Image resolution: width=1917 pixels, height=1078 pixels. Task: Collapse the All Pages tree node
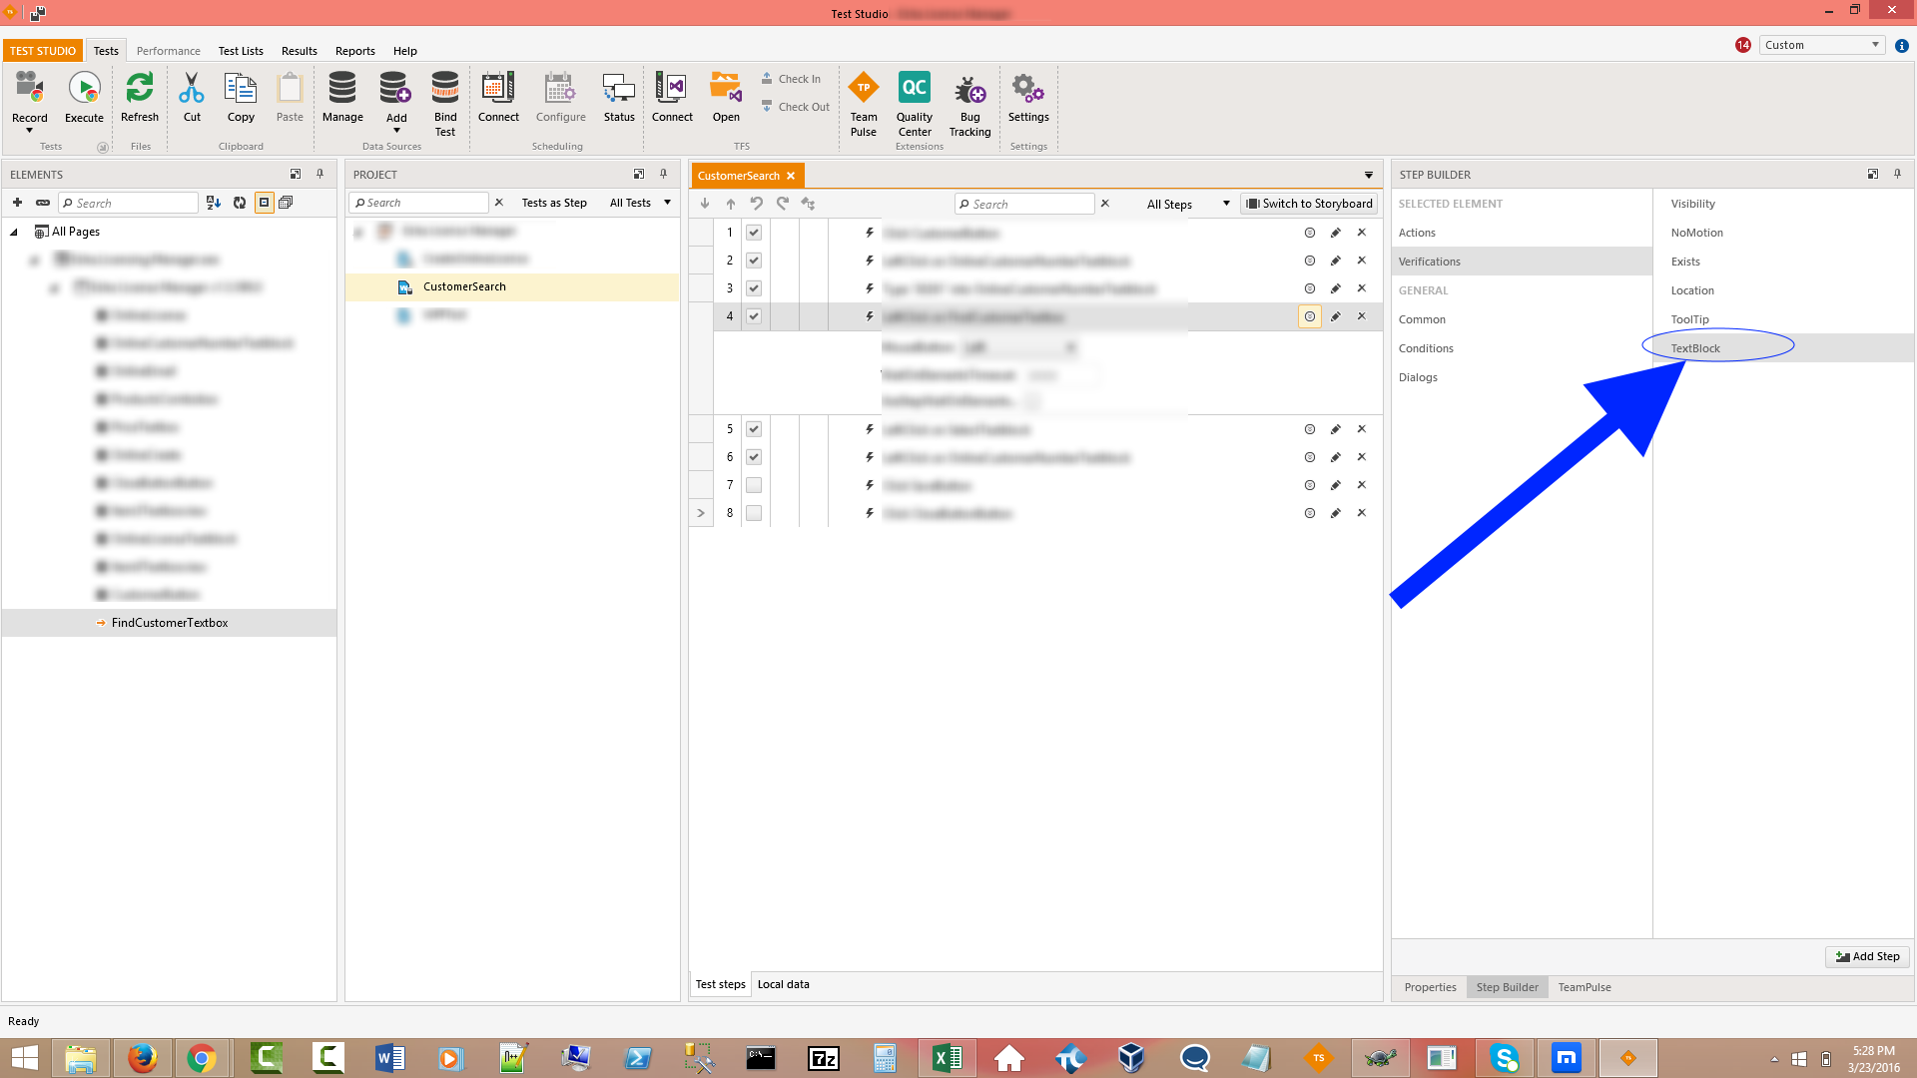pos(14,232)
